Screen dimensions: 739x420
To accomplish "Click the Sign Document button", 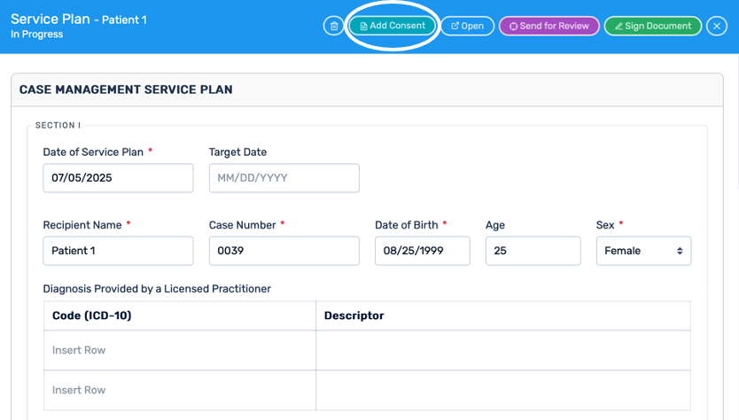I will coord(652,27).
